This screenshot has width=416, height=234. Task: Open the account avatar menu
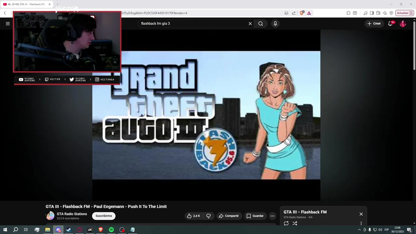(403, 23)
